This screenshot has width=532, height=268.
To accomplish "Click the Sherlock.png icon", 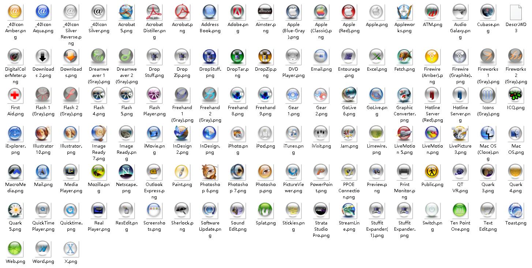I will point(182,210).
